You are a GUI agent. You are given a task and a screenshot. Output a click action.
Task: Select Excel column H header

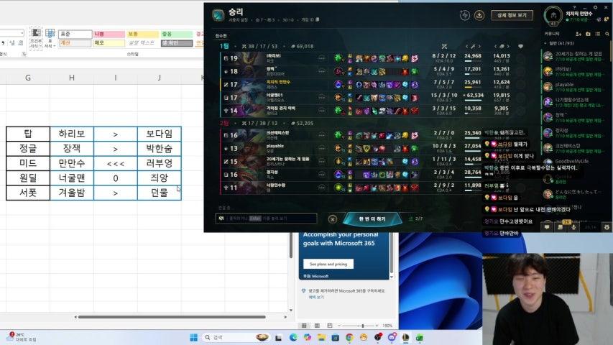coord(72,78)
